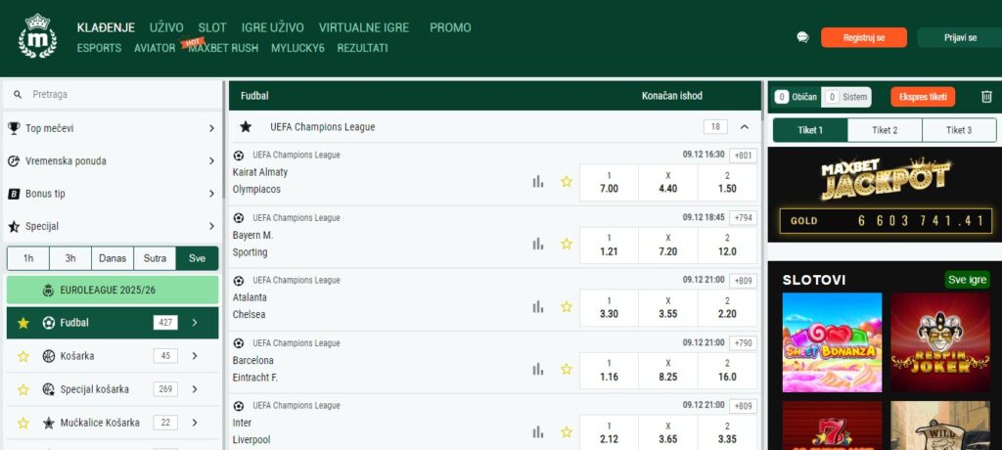This screenshot has height=450, width=1002.
Task: Click soccer ball icon in Kairat Almaty row
Action: pos(239,155)
